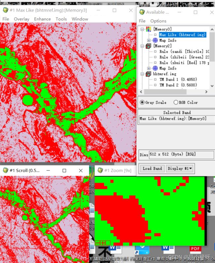Open the Options menu in Available Bands
Viewport: 215px width, 263px height.
click(158, 21)
